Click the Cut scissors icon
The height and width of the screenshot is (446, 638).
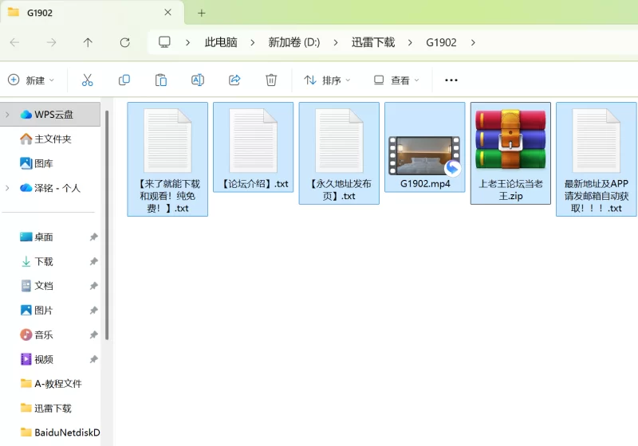(88, 80)
